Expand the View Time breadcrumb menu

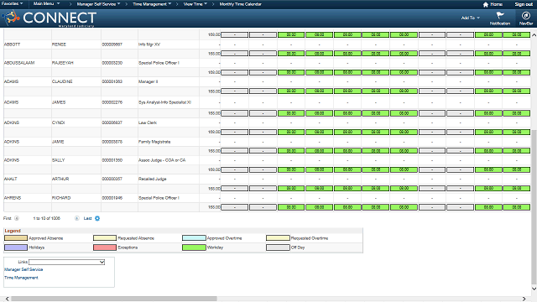(x=196, y=4)
